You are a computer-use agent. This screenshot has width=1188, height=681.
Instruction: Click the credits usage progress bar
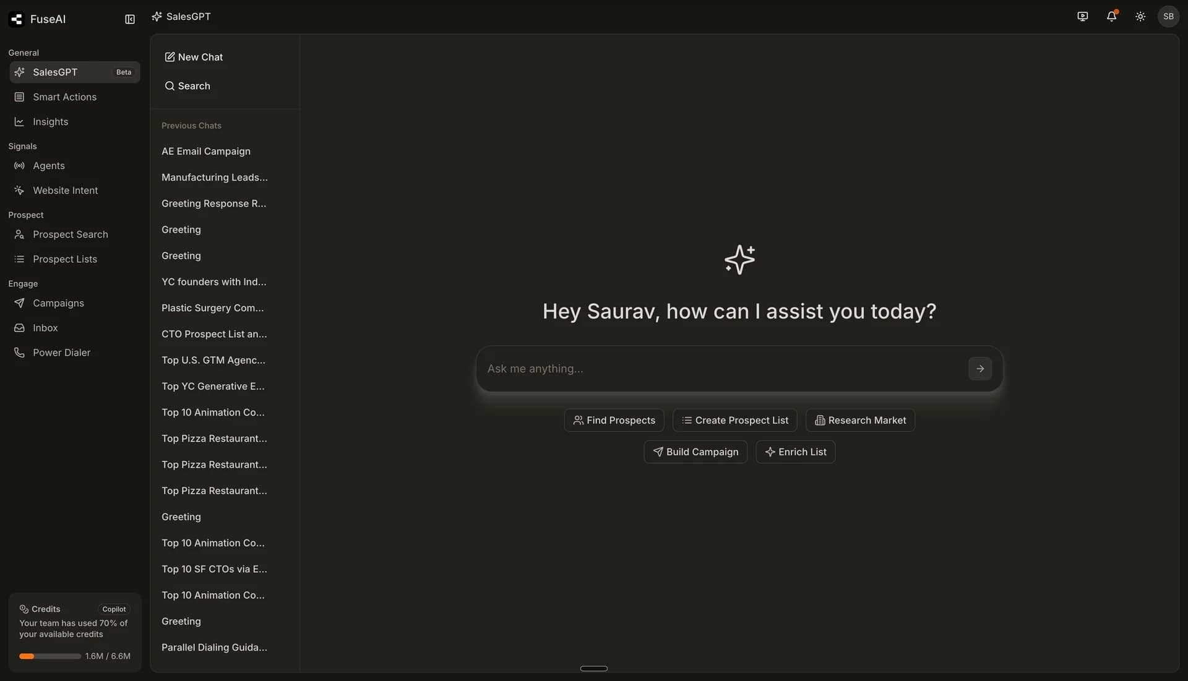coord(49,656)
